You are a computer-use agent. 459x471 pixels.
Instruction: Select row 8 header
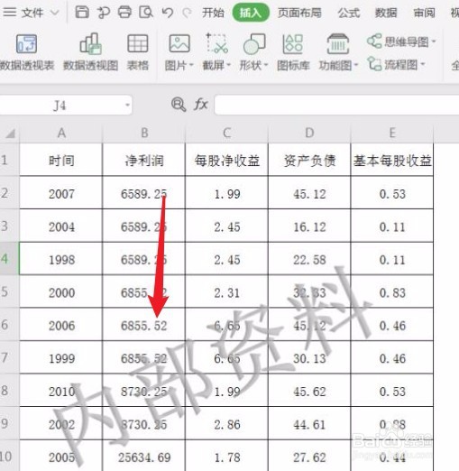pos(10,390)
